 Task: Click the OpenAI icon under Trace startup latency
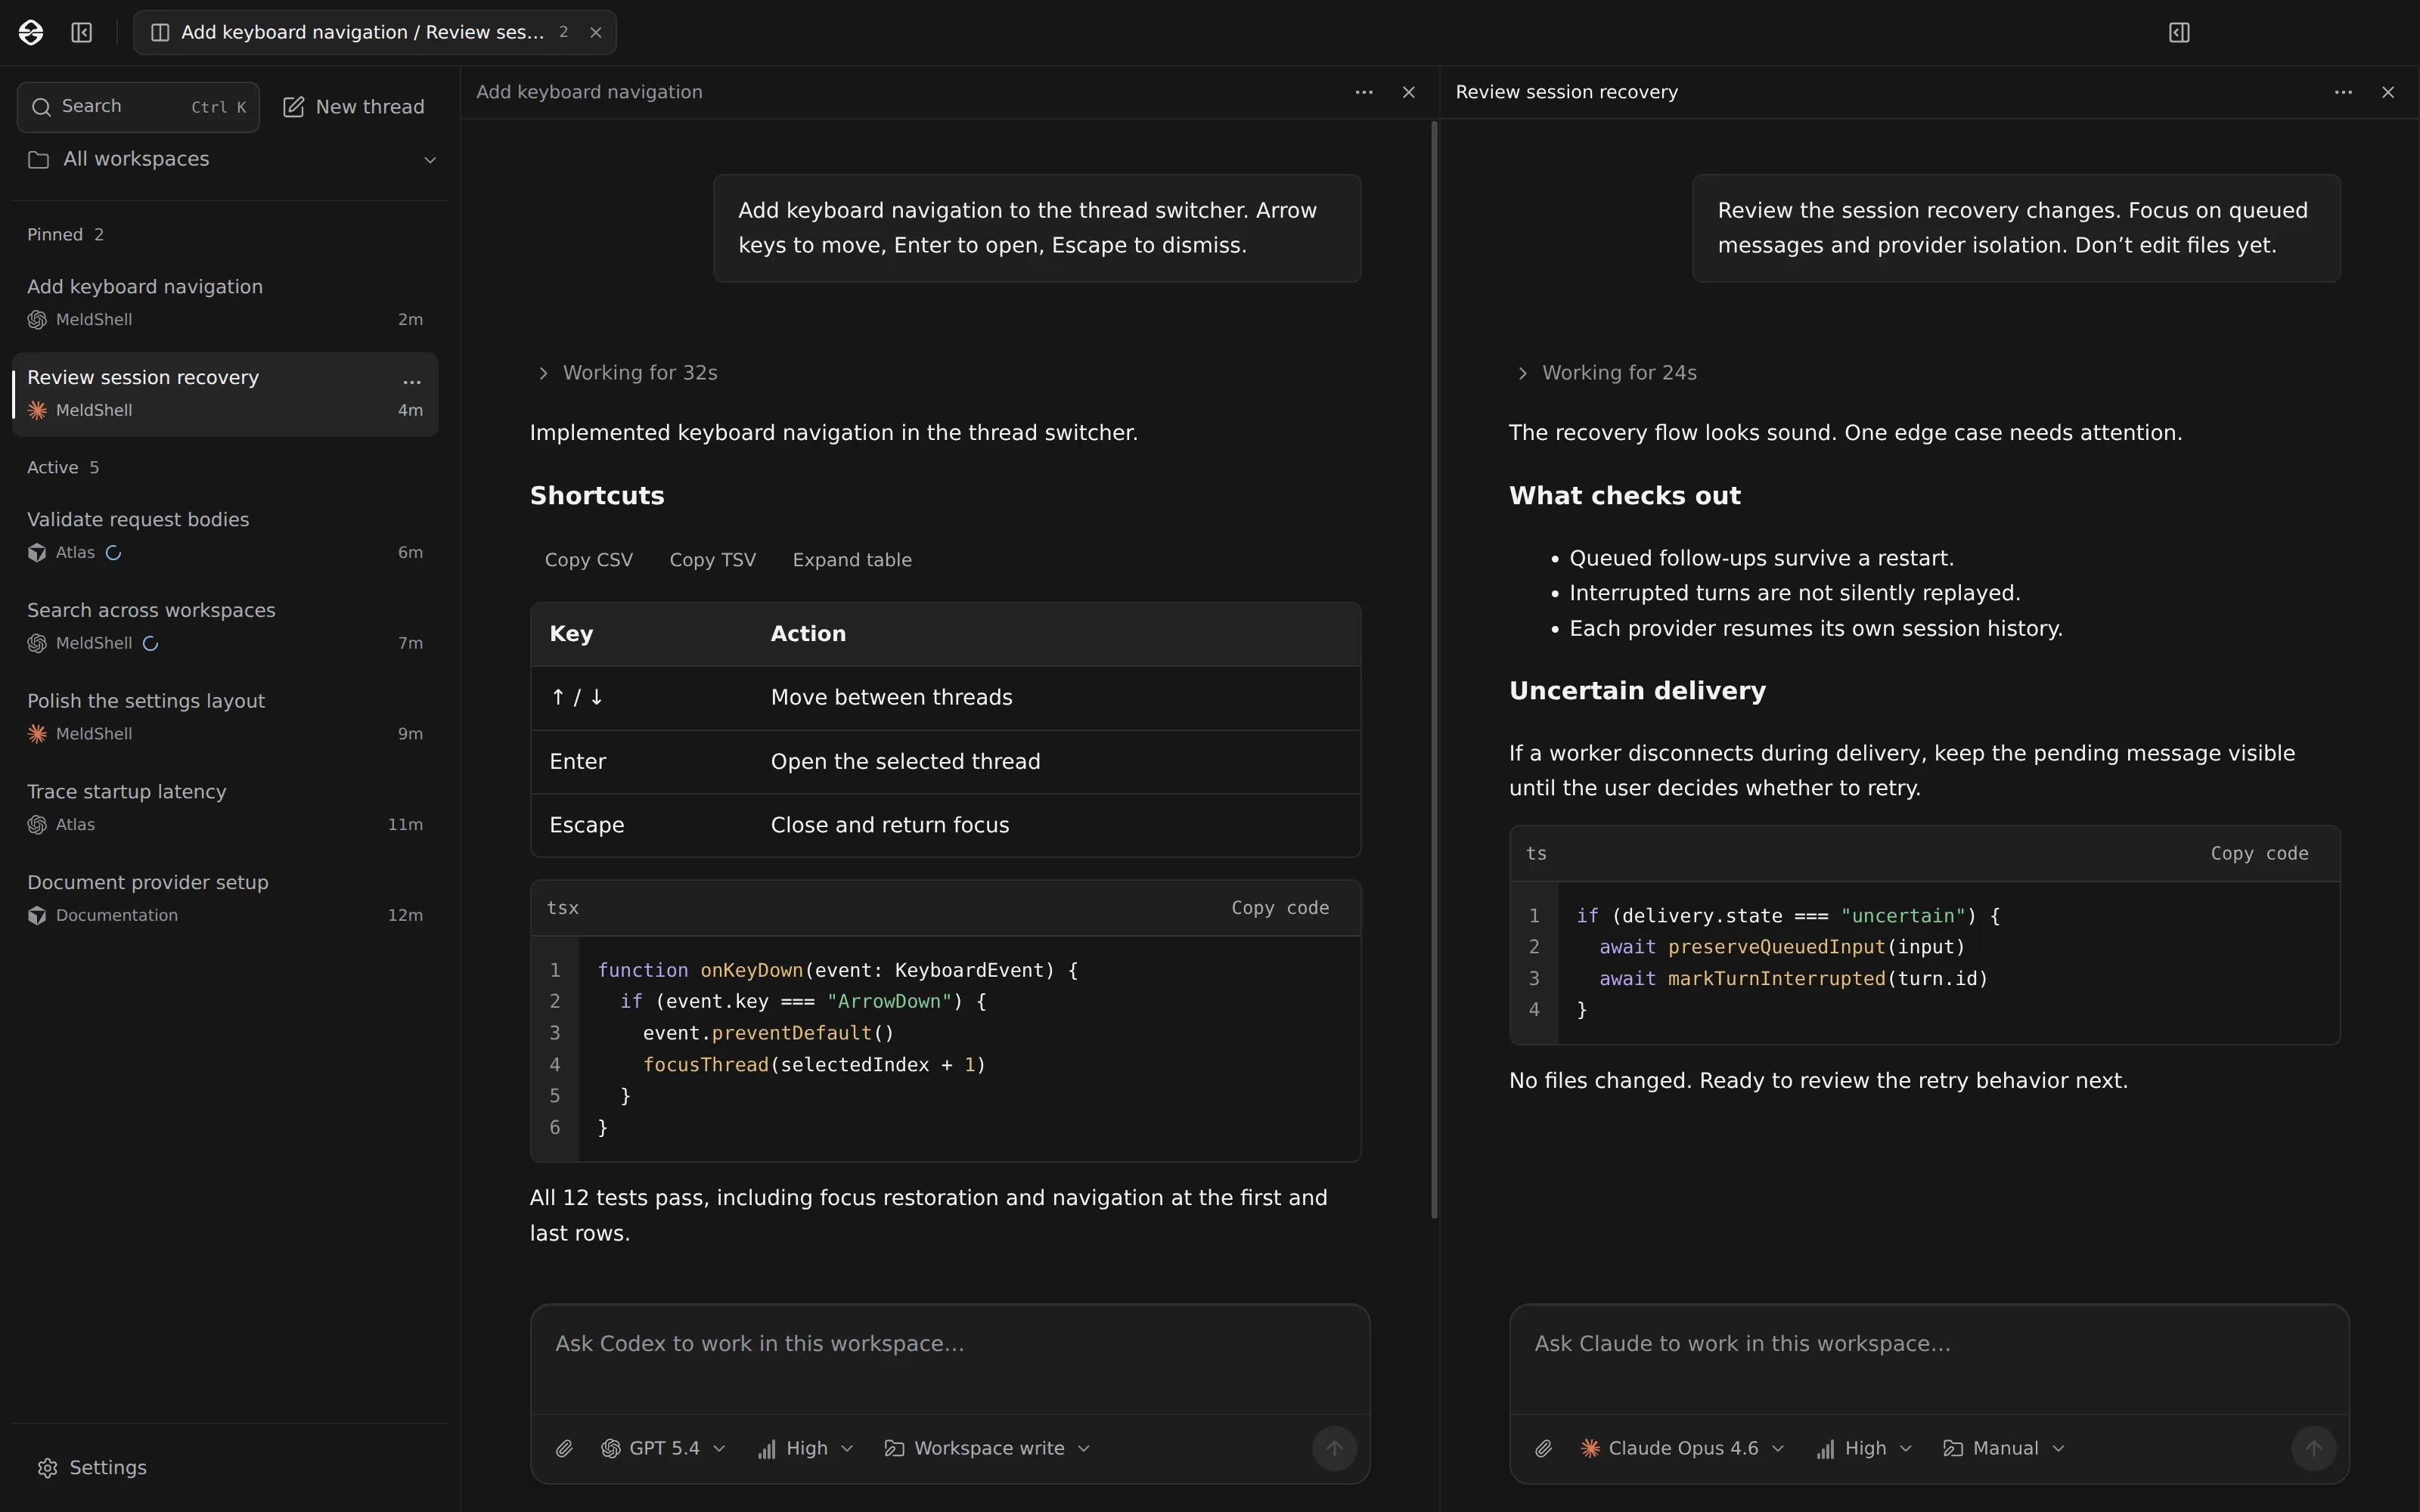(x=37, y=825)
